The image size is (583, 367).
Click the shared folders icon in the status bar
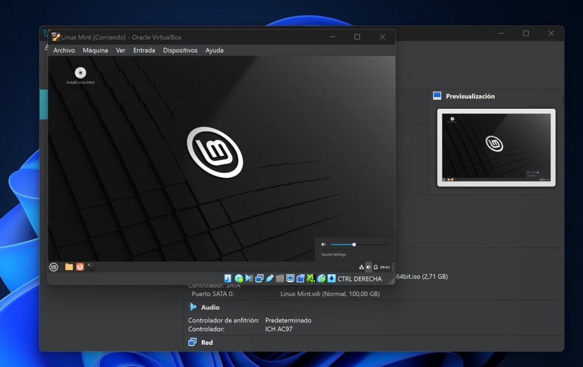click(x=280, y=278)
